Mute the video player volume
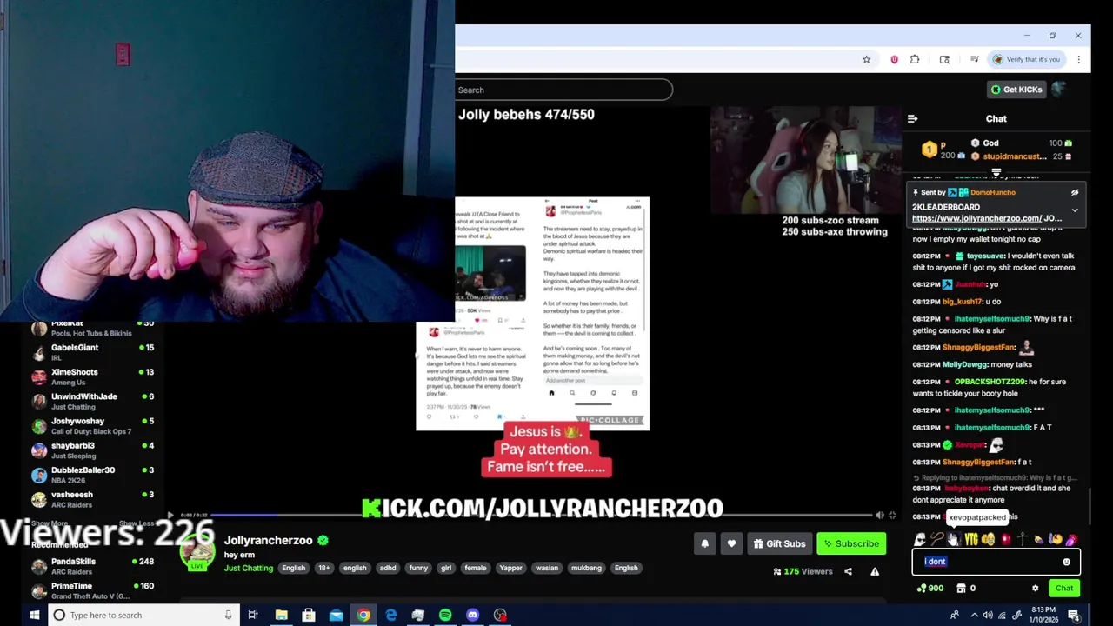Viewport: 1113px width, 626px height. click(879, 516)
